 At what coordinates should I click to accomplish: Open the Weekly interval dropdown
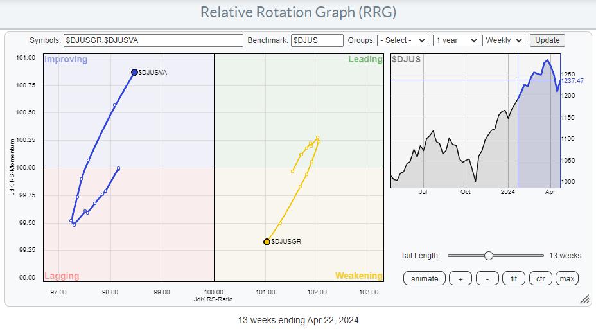(x=504, y=40)
